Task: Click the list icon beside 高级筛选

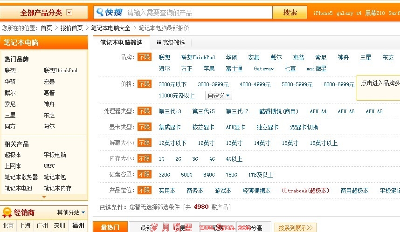Action: coord(159,42)
